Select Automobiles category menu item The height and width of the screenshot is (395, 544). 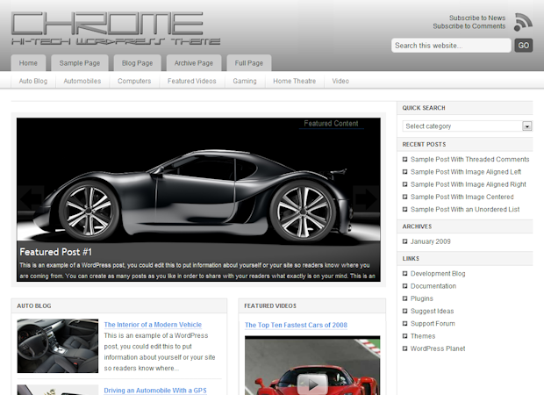point(82,81)
